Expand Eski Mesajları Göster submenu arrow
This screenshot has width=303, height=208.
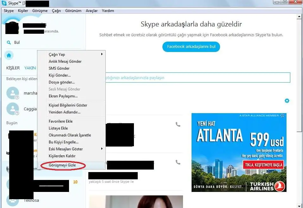click(x=102, y=149)
